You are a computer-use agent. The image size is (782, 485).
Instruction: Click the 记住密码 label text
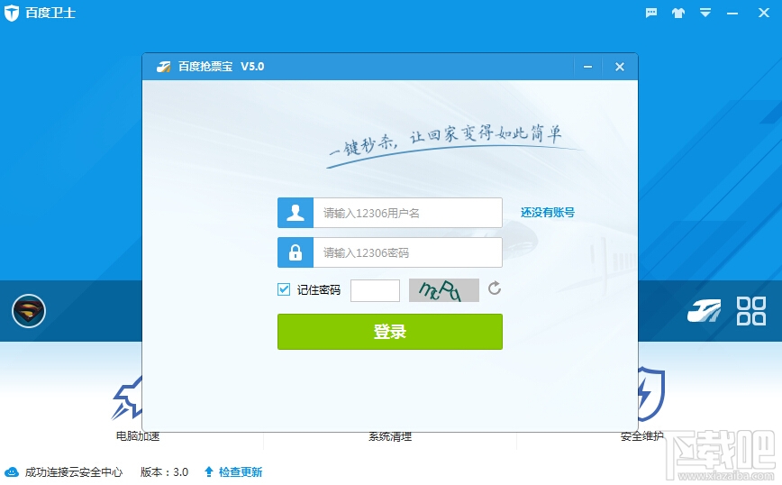coord(319,290)
